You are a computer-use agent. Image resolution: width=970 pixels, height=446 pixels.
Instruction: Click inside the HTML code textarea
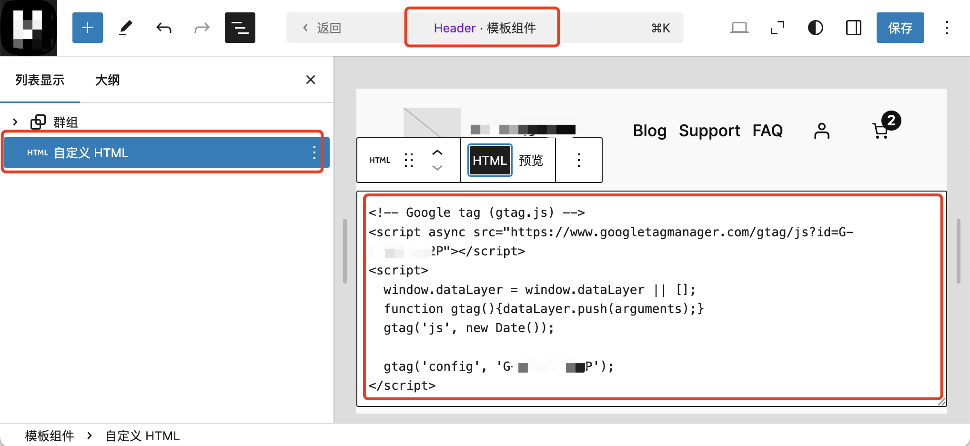click(x=652, y=299)
